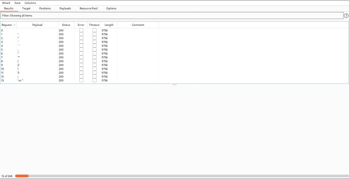Sort results by the Status column header
This screenshot has height=179, width=349.
click(x=66, y=25)
